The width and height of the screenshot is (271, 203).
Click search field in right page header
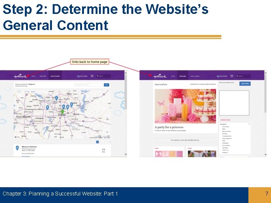244,76
